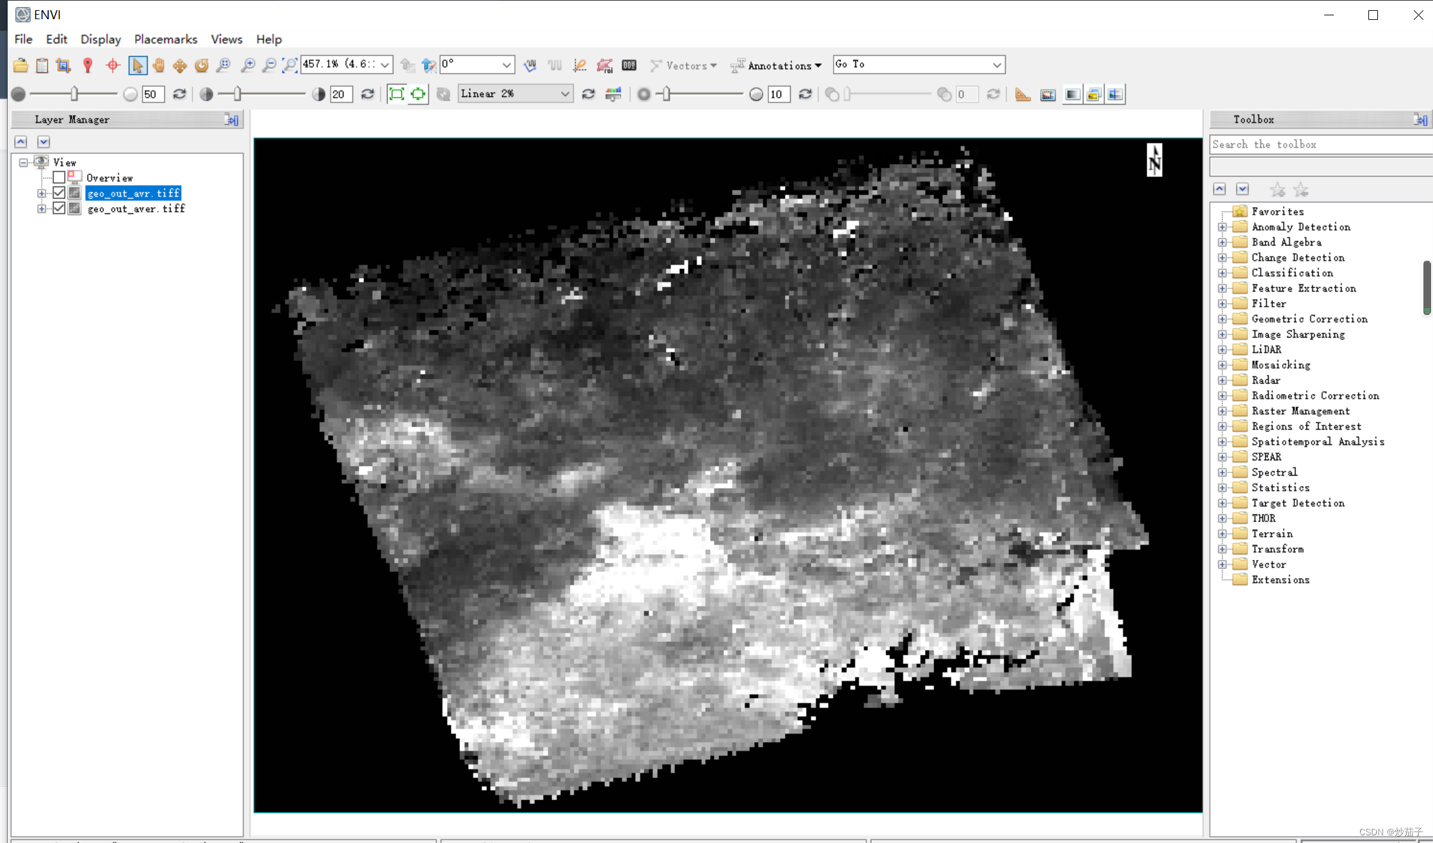Open the rotation angle dropdown
The image size is (1433, 843).
click(x=507, y=65)
